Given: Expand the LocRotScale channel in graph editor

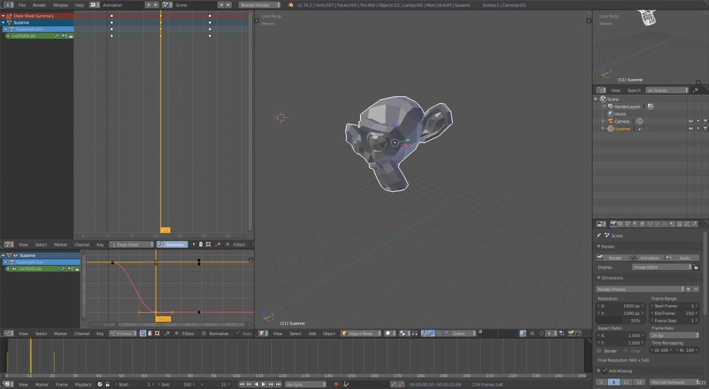Looking at the screenshot, I should pyautogui.click(x=8, y=269).
